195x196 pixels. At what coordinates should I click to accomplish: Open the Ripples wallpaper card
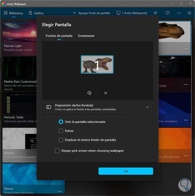tap(19, 145)
